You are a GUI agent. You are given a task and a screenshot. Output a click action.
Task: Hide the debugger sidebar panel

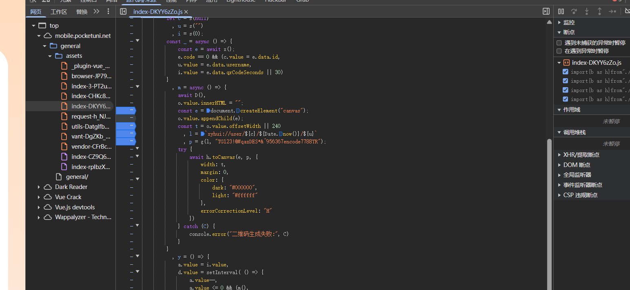click(x=546, y=11)
